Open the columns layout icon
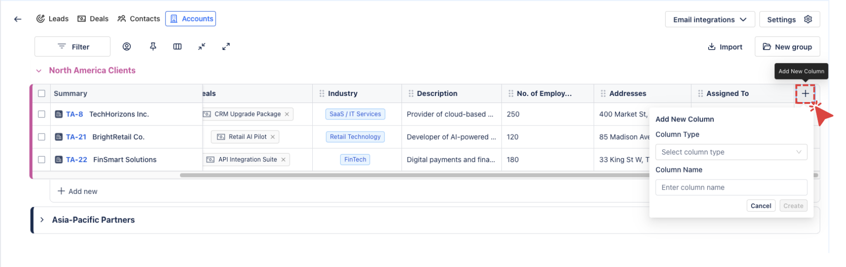846x267 pixels. pyautogui.click(x=177, y=46)
